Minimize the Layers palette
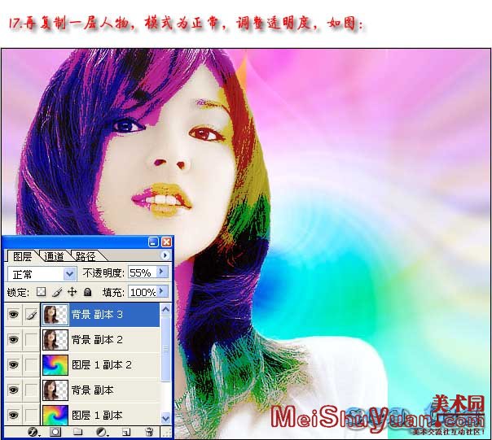The width and height of the screenshot is (492, 440). pyautogui.click(x=153, y=242)
